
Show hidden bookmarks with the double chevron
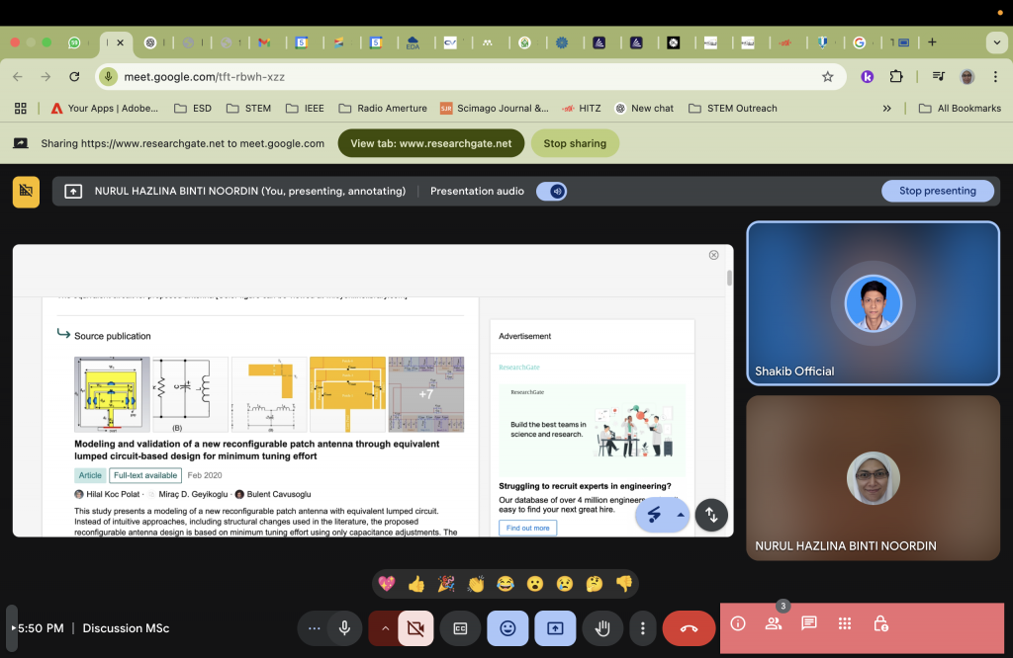(x=887, y=109)
